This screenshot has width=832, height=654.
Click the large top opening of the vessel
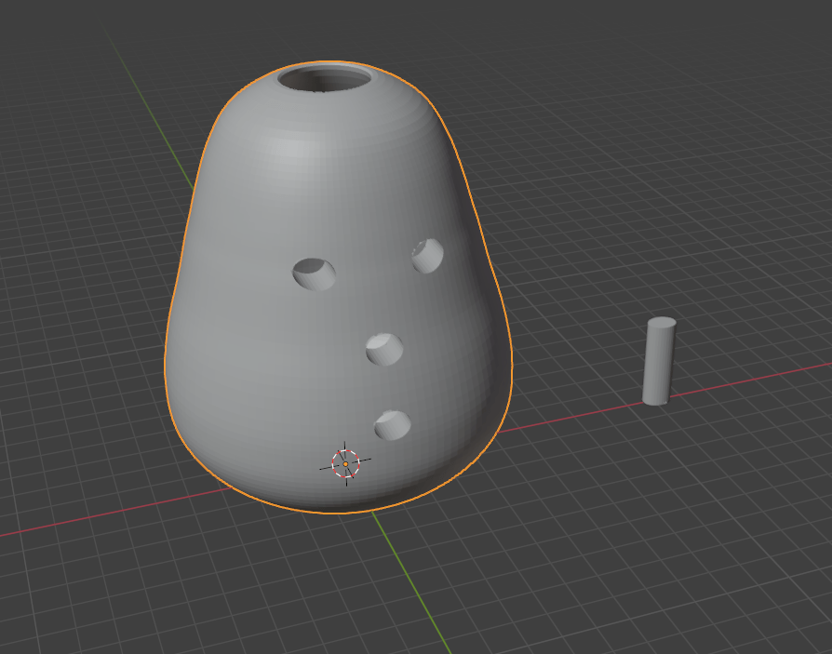pos(325,78)
